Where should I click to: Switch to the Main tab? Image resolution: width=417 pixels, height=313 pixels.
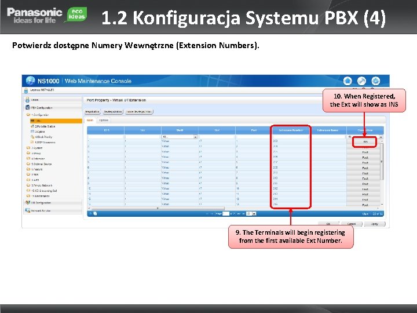tap(90, 121)
